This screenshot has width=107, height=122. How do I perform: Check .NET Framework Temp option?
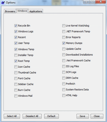point(64,32)
